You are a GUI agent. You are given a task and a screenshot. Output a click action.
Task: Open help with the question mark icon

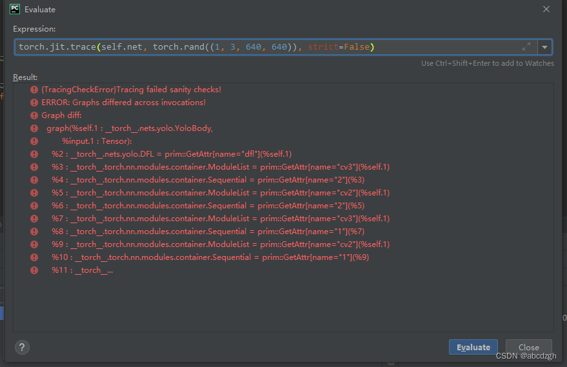click(22, 348)
